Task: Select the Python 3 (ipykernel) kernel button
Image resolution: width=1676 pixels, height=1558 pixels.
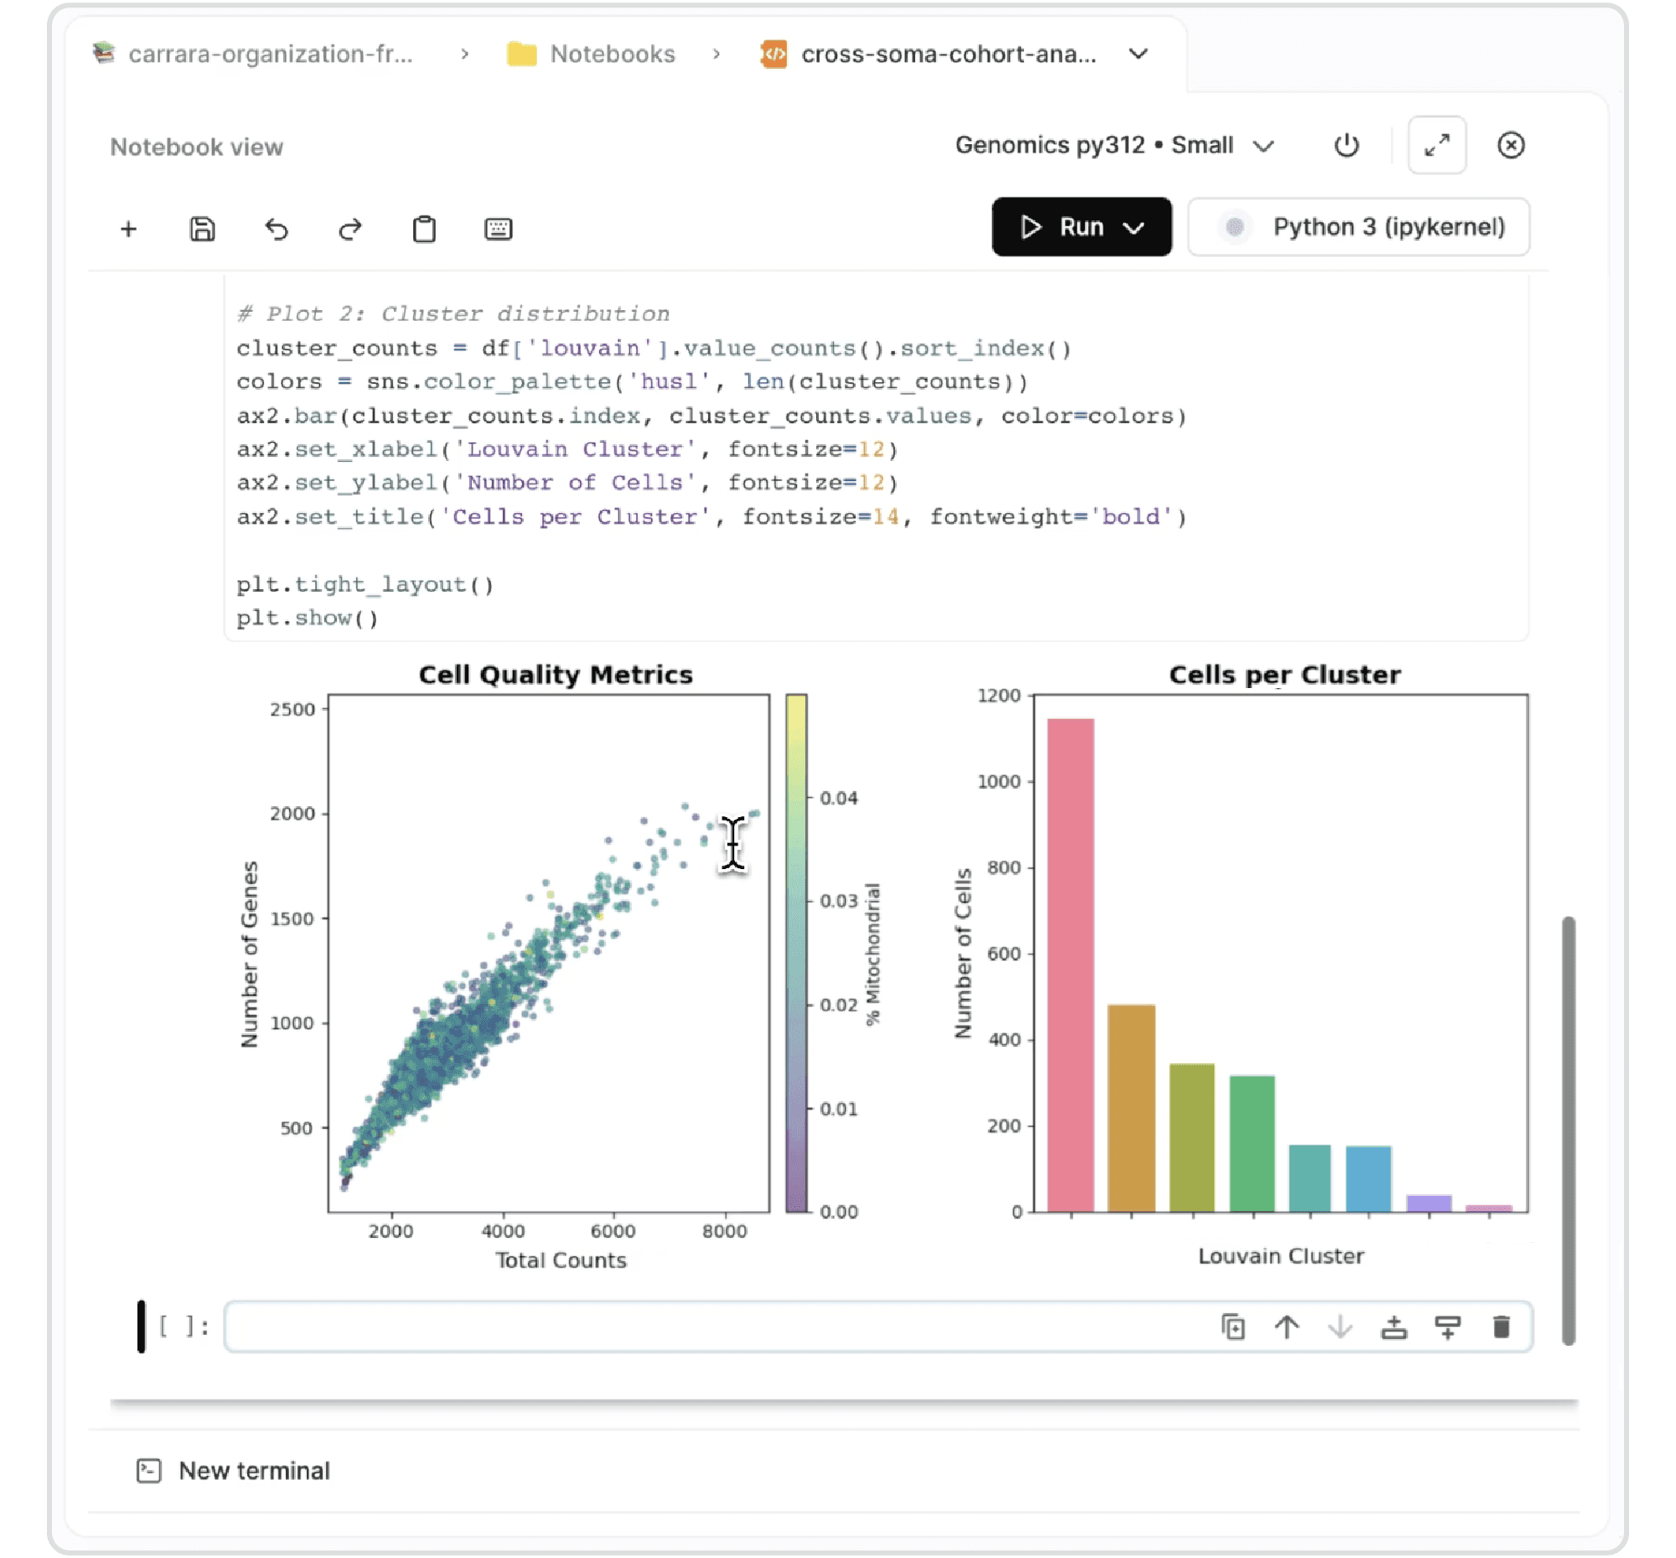Action: [1358, 228]
